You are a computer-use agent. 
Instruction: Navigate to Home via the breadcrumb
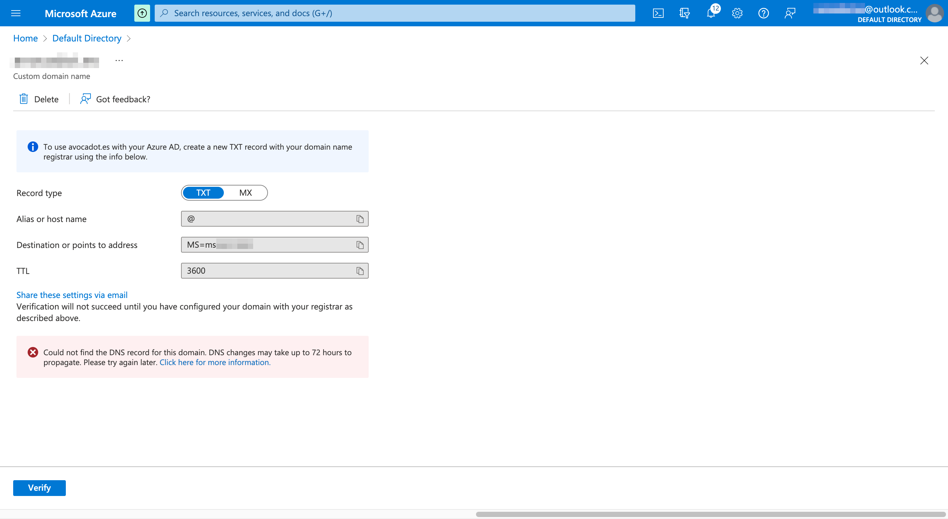[x=25, y=38]
